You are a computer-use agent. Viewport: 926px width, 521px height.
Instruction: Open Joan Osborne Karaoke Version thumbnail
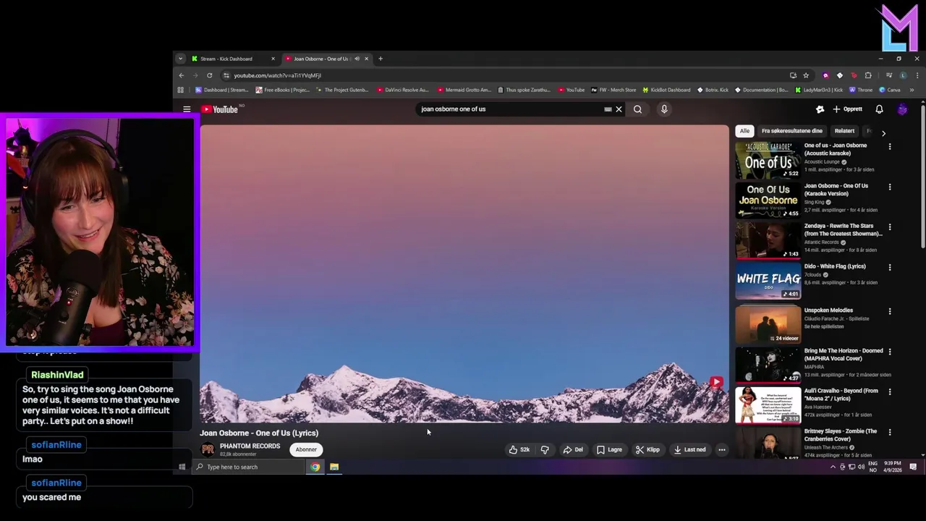768,200
